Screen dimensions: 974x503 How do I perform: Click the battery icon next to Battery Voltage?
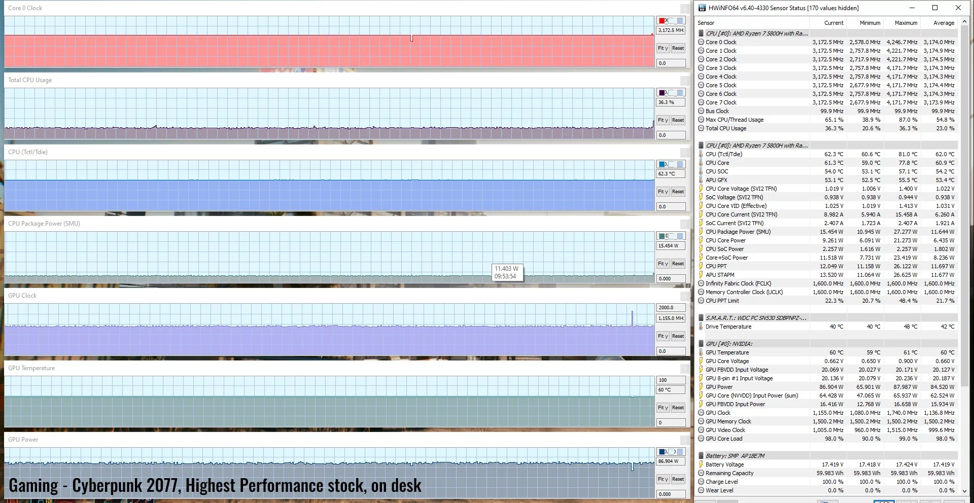tap(702, 464)
